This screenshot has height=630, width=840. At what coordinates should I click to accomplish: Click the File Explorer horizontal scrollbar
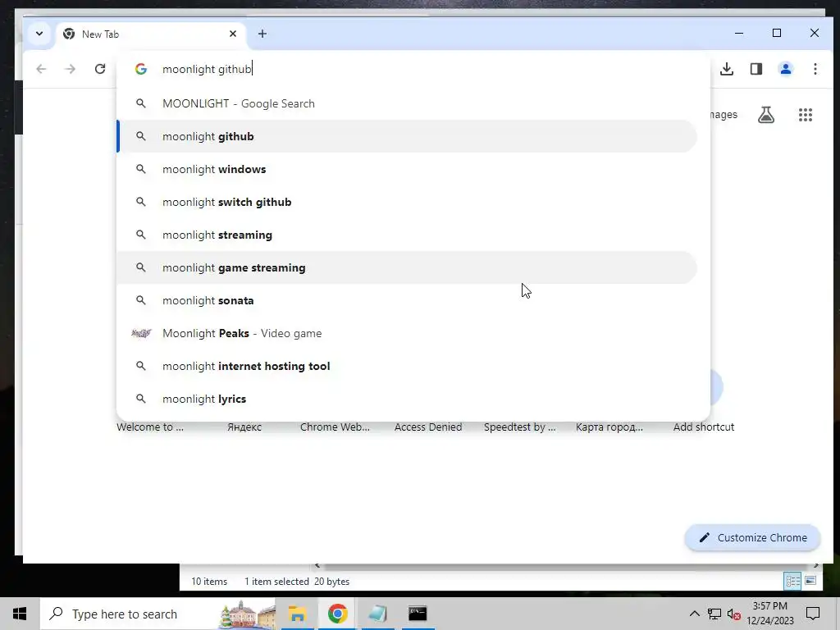coord(565,566)
